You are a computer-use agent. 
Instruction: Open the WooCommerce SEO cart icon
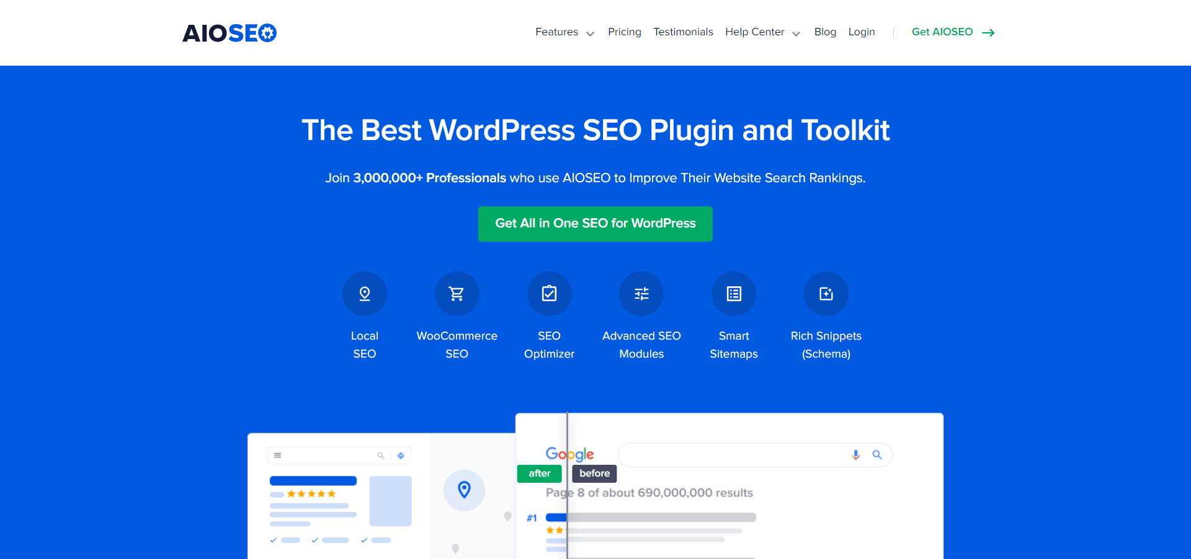457,294
